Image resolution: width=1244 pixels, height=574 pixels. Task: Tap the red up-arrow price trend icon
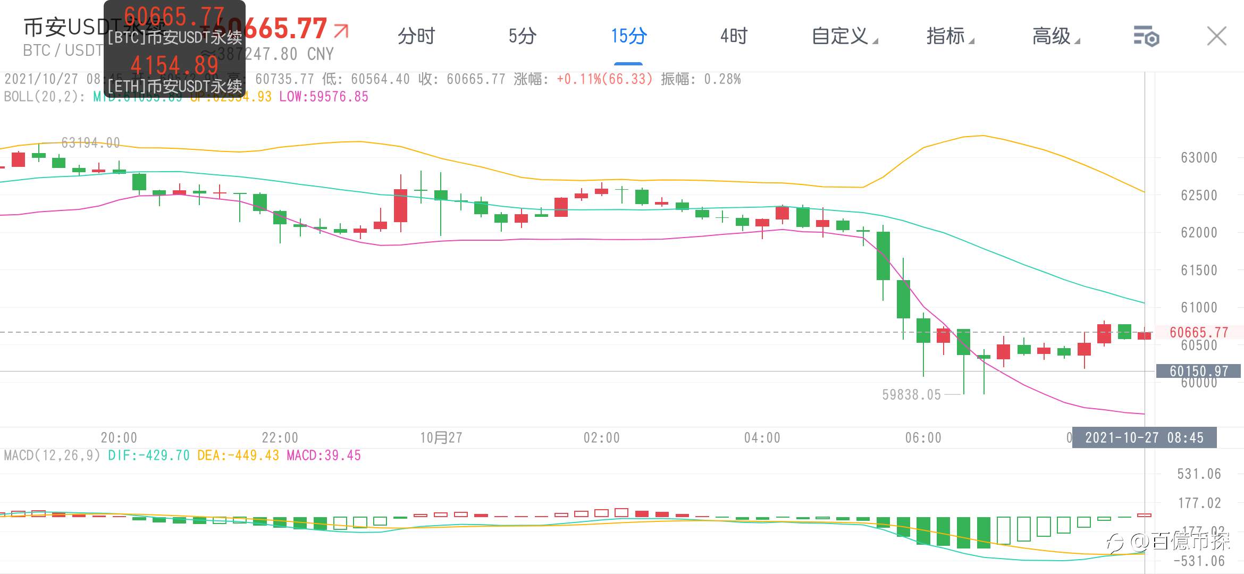[341, 31]
